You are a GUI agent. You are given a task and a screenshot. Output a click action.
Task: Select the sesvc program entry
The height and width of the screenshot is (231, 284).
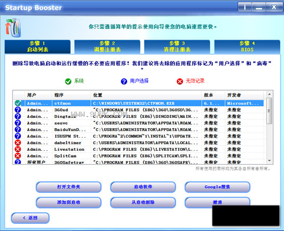(61, 123)
